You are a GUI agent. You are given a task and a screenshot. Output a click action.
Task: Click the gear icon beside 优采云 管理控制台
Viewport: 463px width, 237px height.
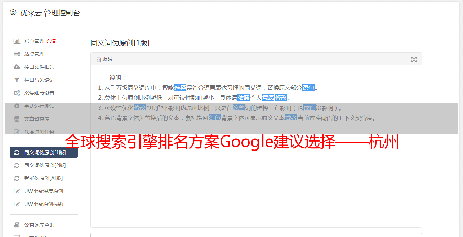pos(13,13)
